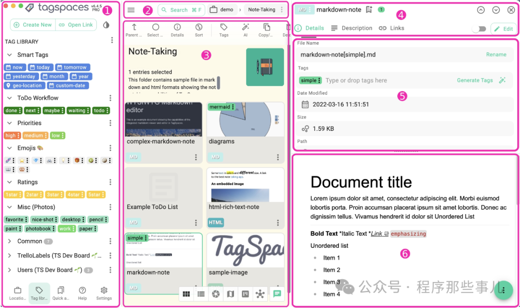
Task: Open the complex-markdown-note options menu
Action: (x=195, y=157)
